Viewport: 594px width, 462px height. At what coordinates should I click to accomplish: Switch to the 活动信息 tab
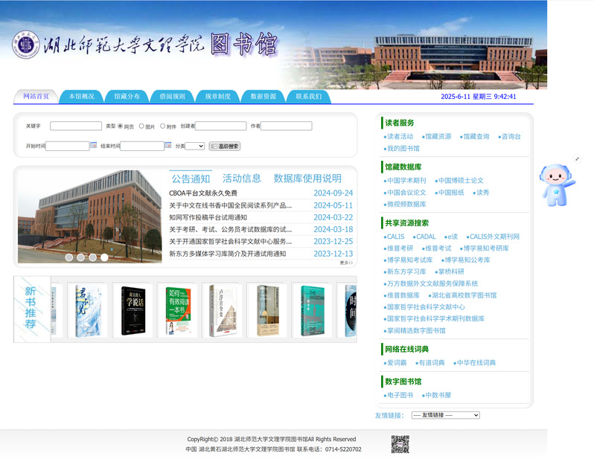(x=242, y=179)
